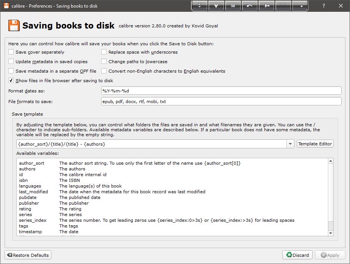This screenshot has width=350, height=264.
Task: Click the rating variable name
Action: 25,209
